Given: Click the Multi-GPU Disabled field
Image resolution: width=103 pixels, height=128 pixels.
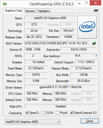Looking at the screenshot, I should coord(61,106).
